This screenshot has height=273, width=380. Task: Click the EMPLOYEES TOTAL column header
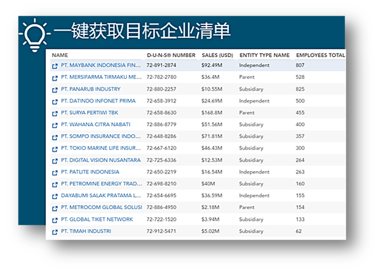pos(320,55)
